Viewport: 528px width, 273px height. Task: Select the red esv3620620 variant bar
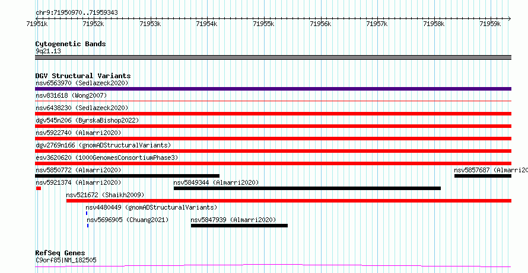273,163
